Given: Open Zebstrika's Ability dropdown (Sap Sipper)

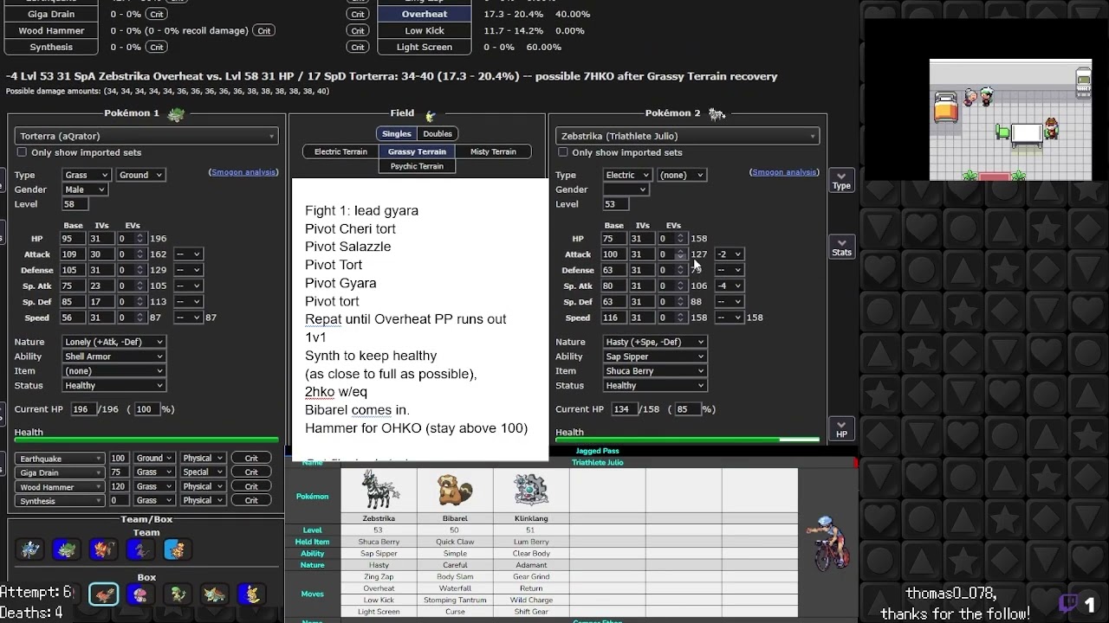Looking at the screenshot, I should tap(654, 356).
